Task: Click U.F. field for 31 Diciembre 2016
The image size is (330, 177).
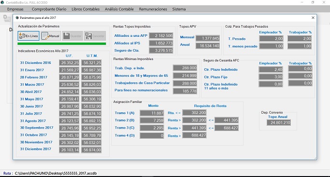Action: (x=69, y=62)
